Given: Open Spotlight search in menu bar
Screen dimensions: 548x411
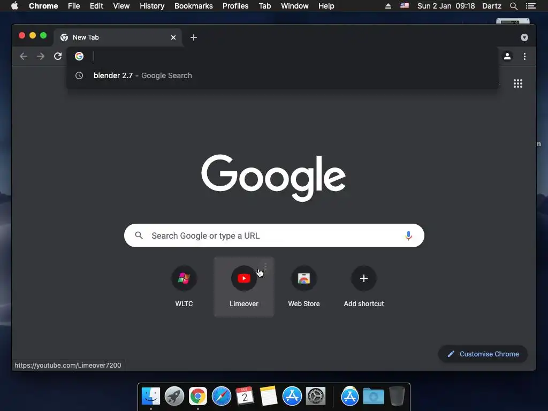Looking at the screenshot, I should (x=513, y=6).
